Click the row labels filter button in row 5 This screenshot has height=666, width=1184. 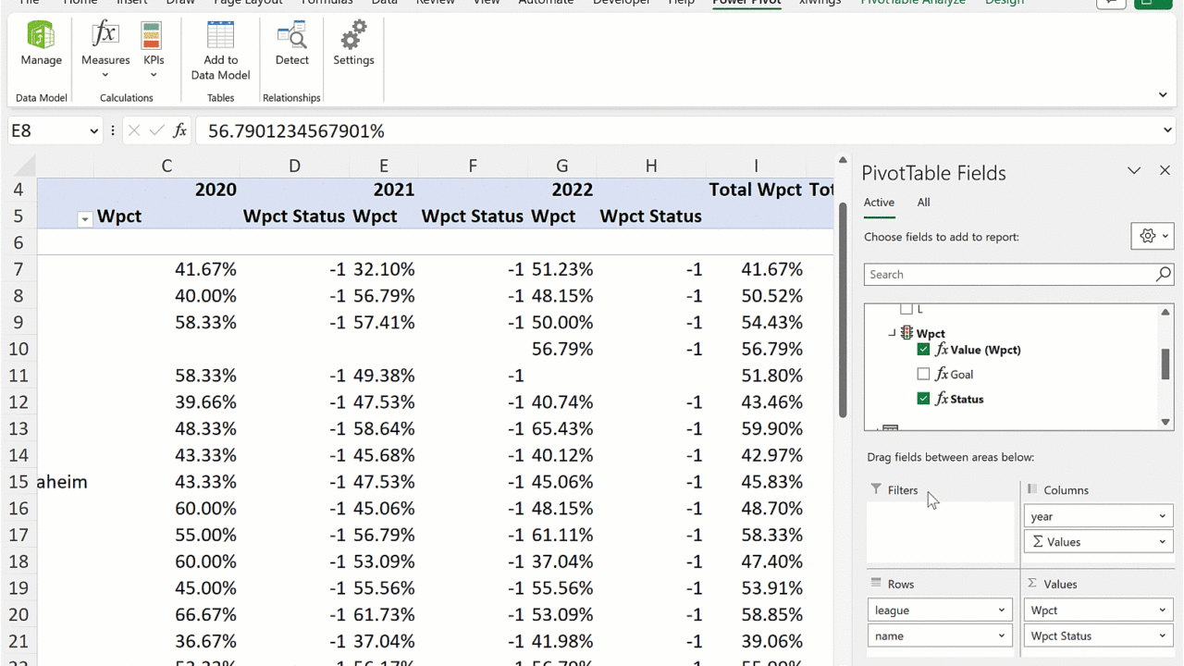(84, 219)
